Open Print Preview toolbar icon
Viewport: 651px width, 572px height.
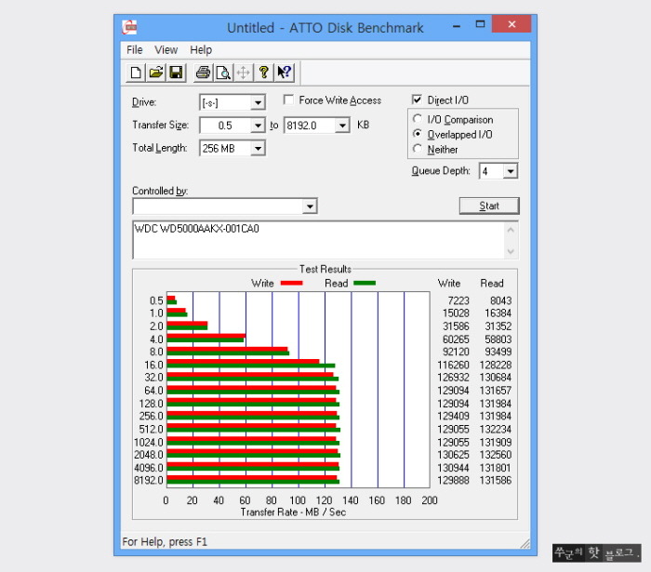pos(223,73)
